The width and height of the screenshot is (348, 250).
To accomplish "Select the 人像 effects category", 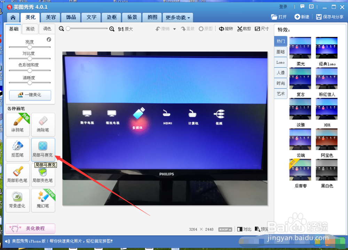I will pyautogui.click(x=281, y=73).
